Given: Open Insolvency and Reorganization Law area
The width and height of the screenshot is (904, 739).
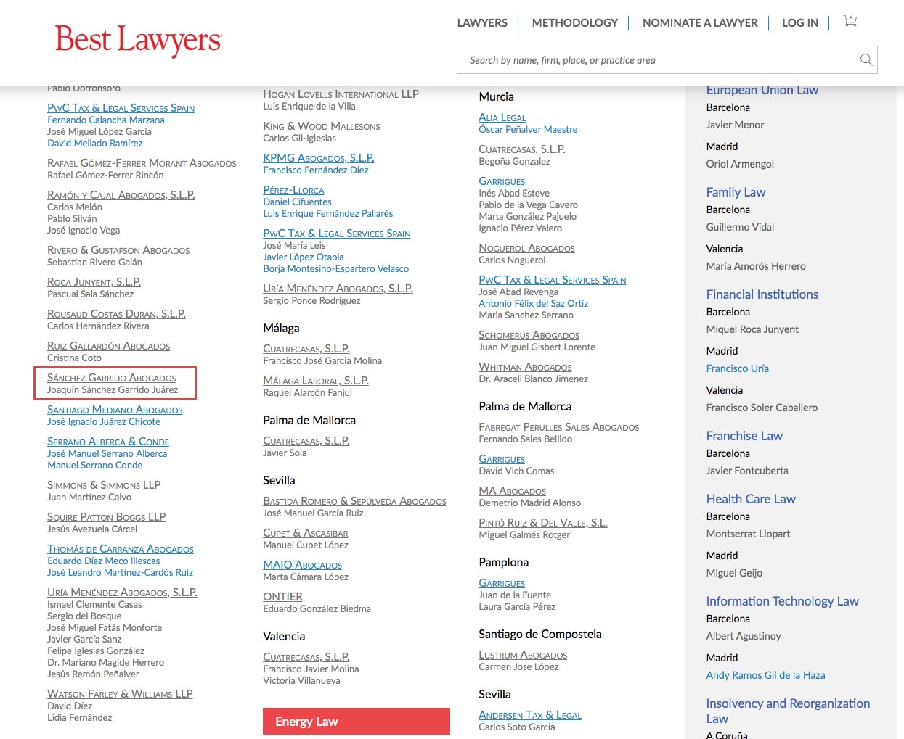Looking at the screenshot, I should click(788, 711).
